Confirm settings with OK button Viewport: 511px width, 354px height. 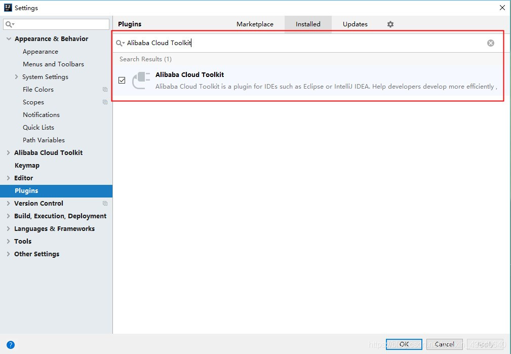[x=404, y=344]
